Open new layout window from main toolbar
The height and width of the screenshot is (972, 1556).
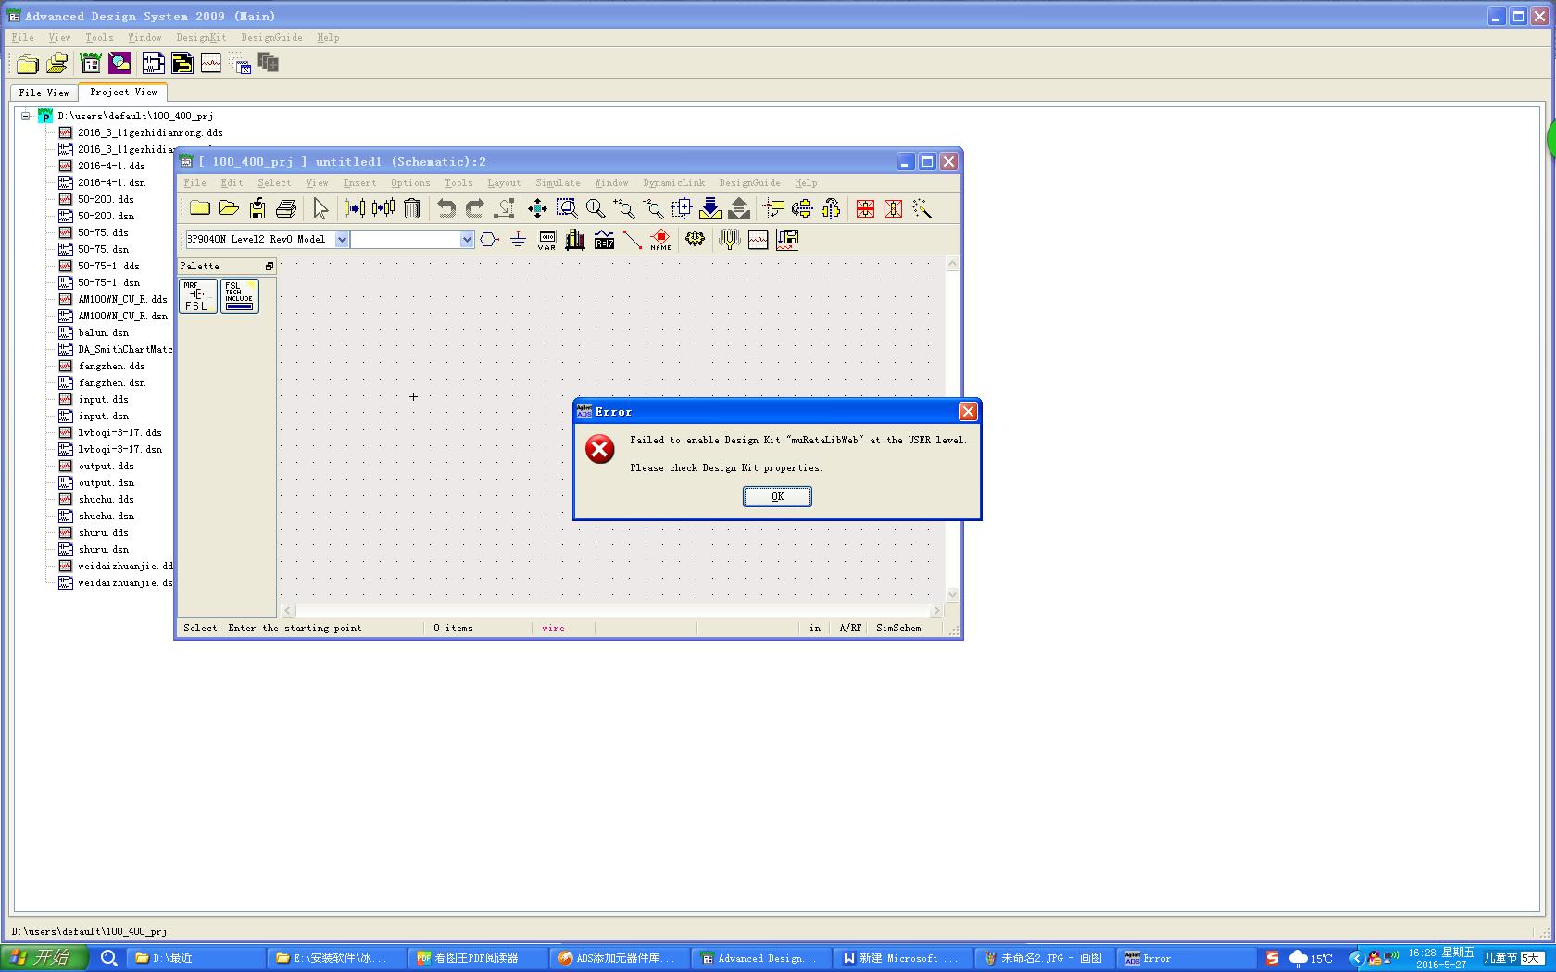[x=182, y=63]
